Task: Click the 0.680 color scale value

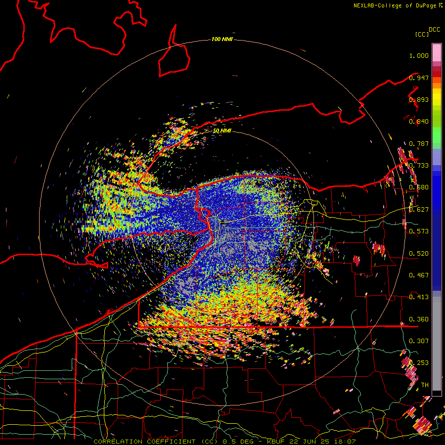Action: click(419, 187)
